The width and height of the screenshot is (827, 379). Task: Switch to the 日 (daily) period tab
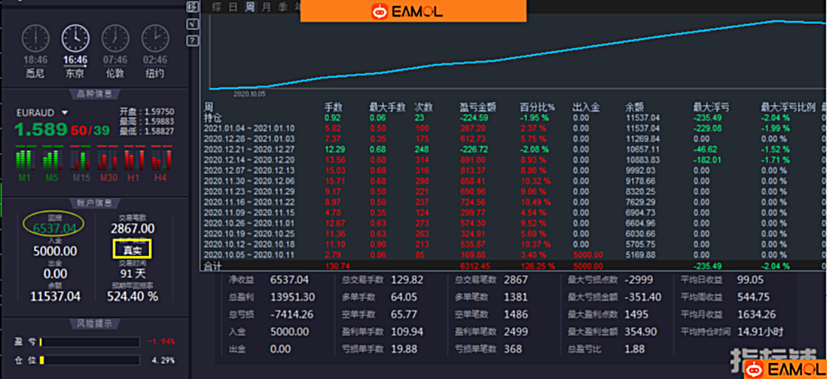tap(233, 7)
